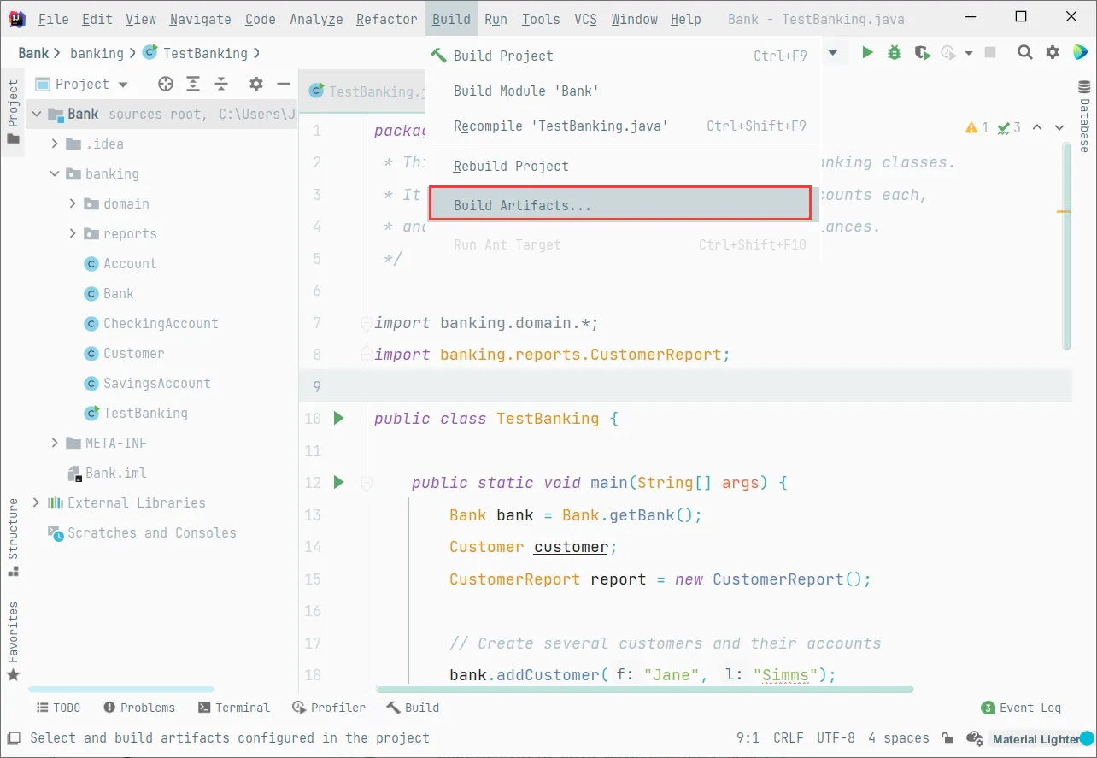
Task: Open the File menu
Action: (x=53, y=19)
